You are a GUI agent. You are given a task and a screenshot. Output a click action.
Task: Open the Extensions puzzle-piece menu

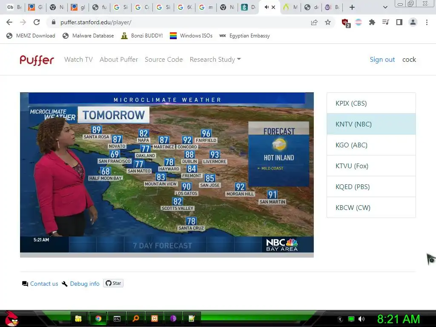coord(372,22)
